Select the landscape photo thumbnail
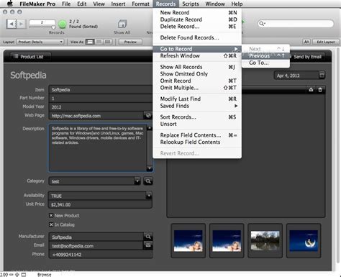 (265, 240)
